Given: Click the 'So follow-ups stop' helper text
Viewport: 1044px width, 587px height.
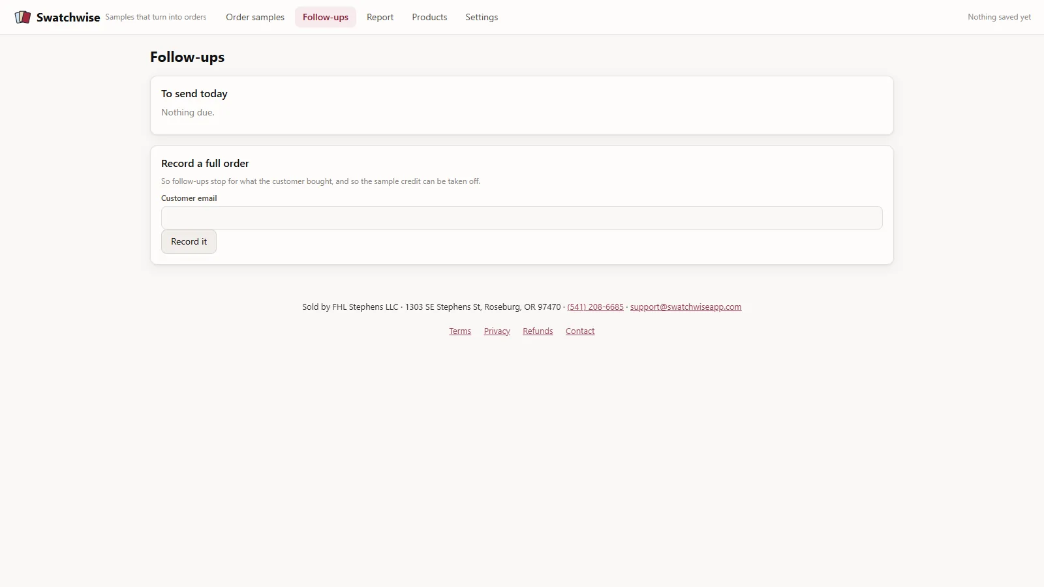Looking at the screenshot, I should pos(320,181).
